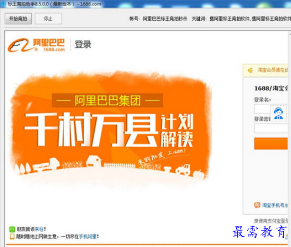The height and width of the screenshot is (247, 291).
Task: Click the speaker notice icon
Action: pyautogui.click(x=250, y=70)
